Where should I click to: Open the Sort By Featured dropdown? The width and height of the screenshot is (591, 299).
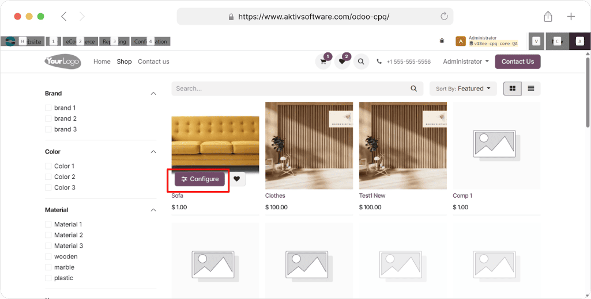(x=463, y=89)
